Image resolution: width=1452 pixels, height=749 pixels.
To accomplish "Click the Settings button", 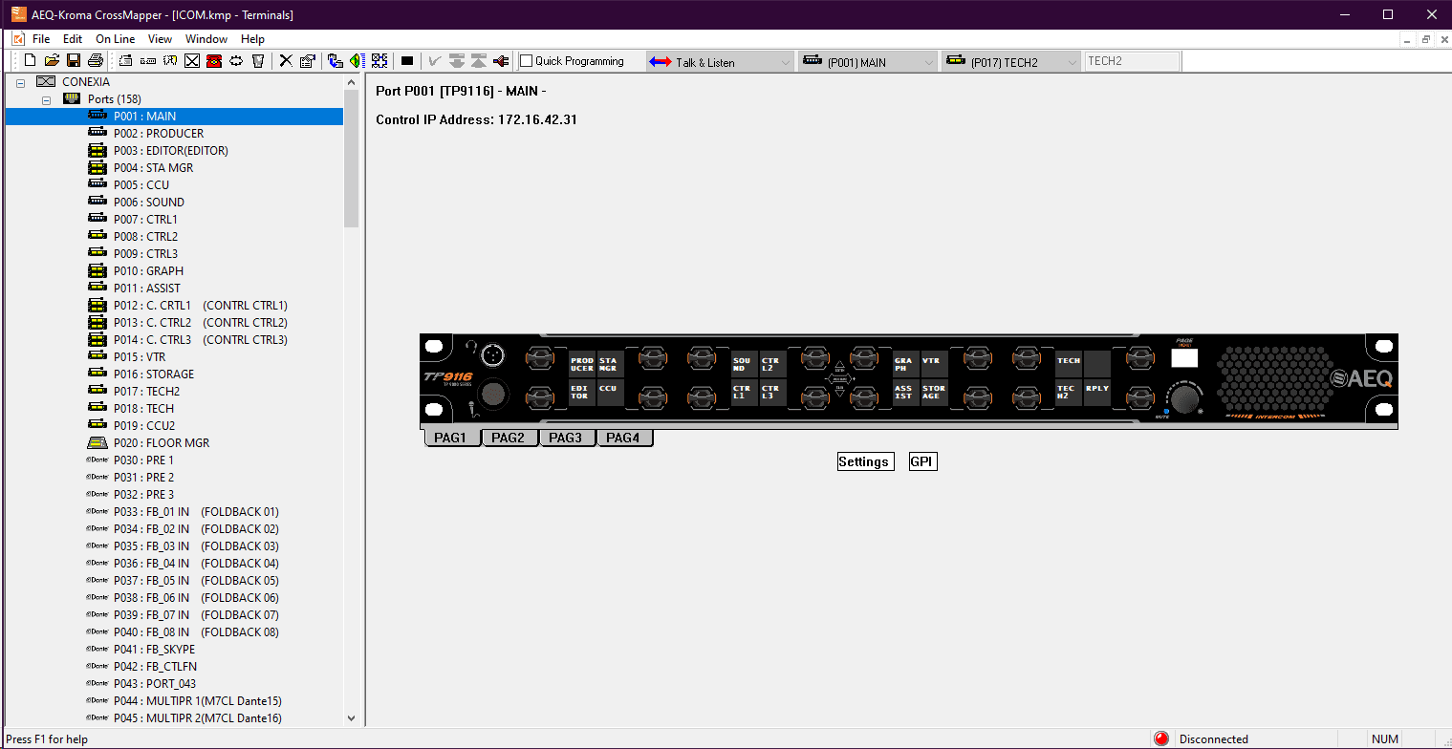I will pos(865,461).
